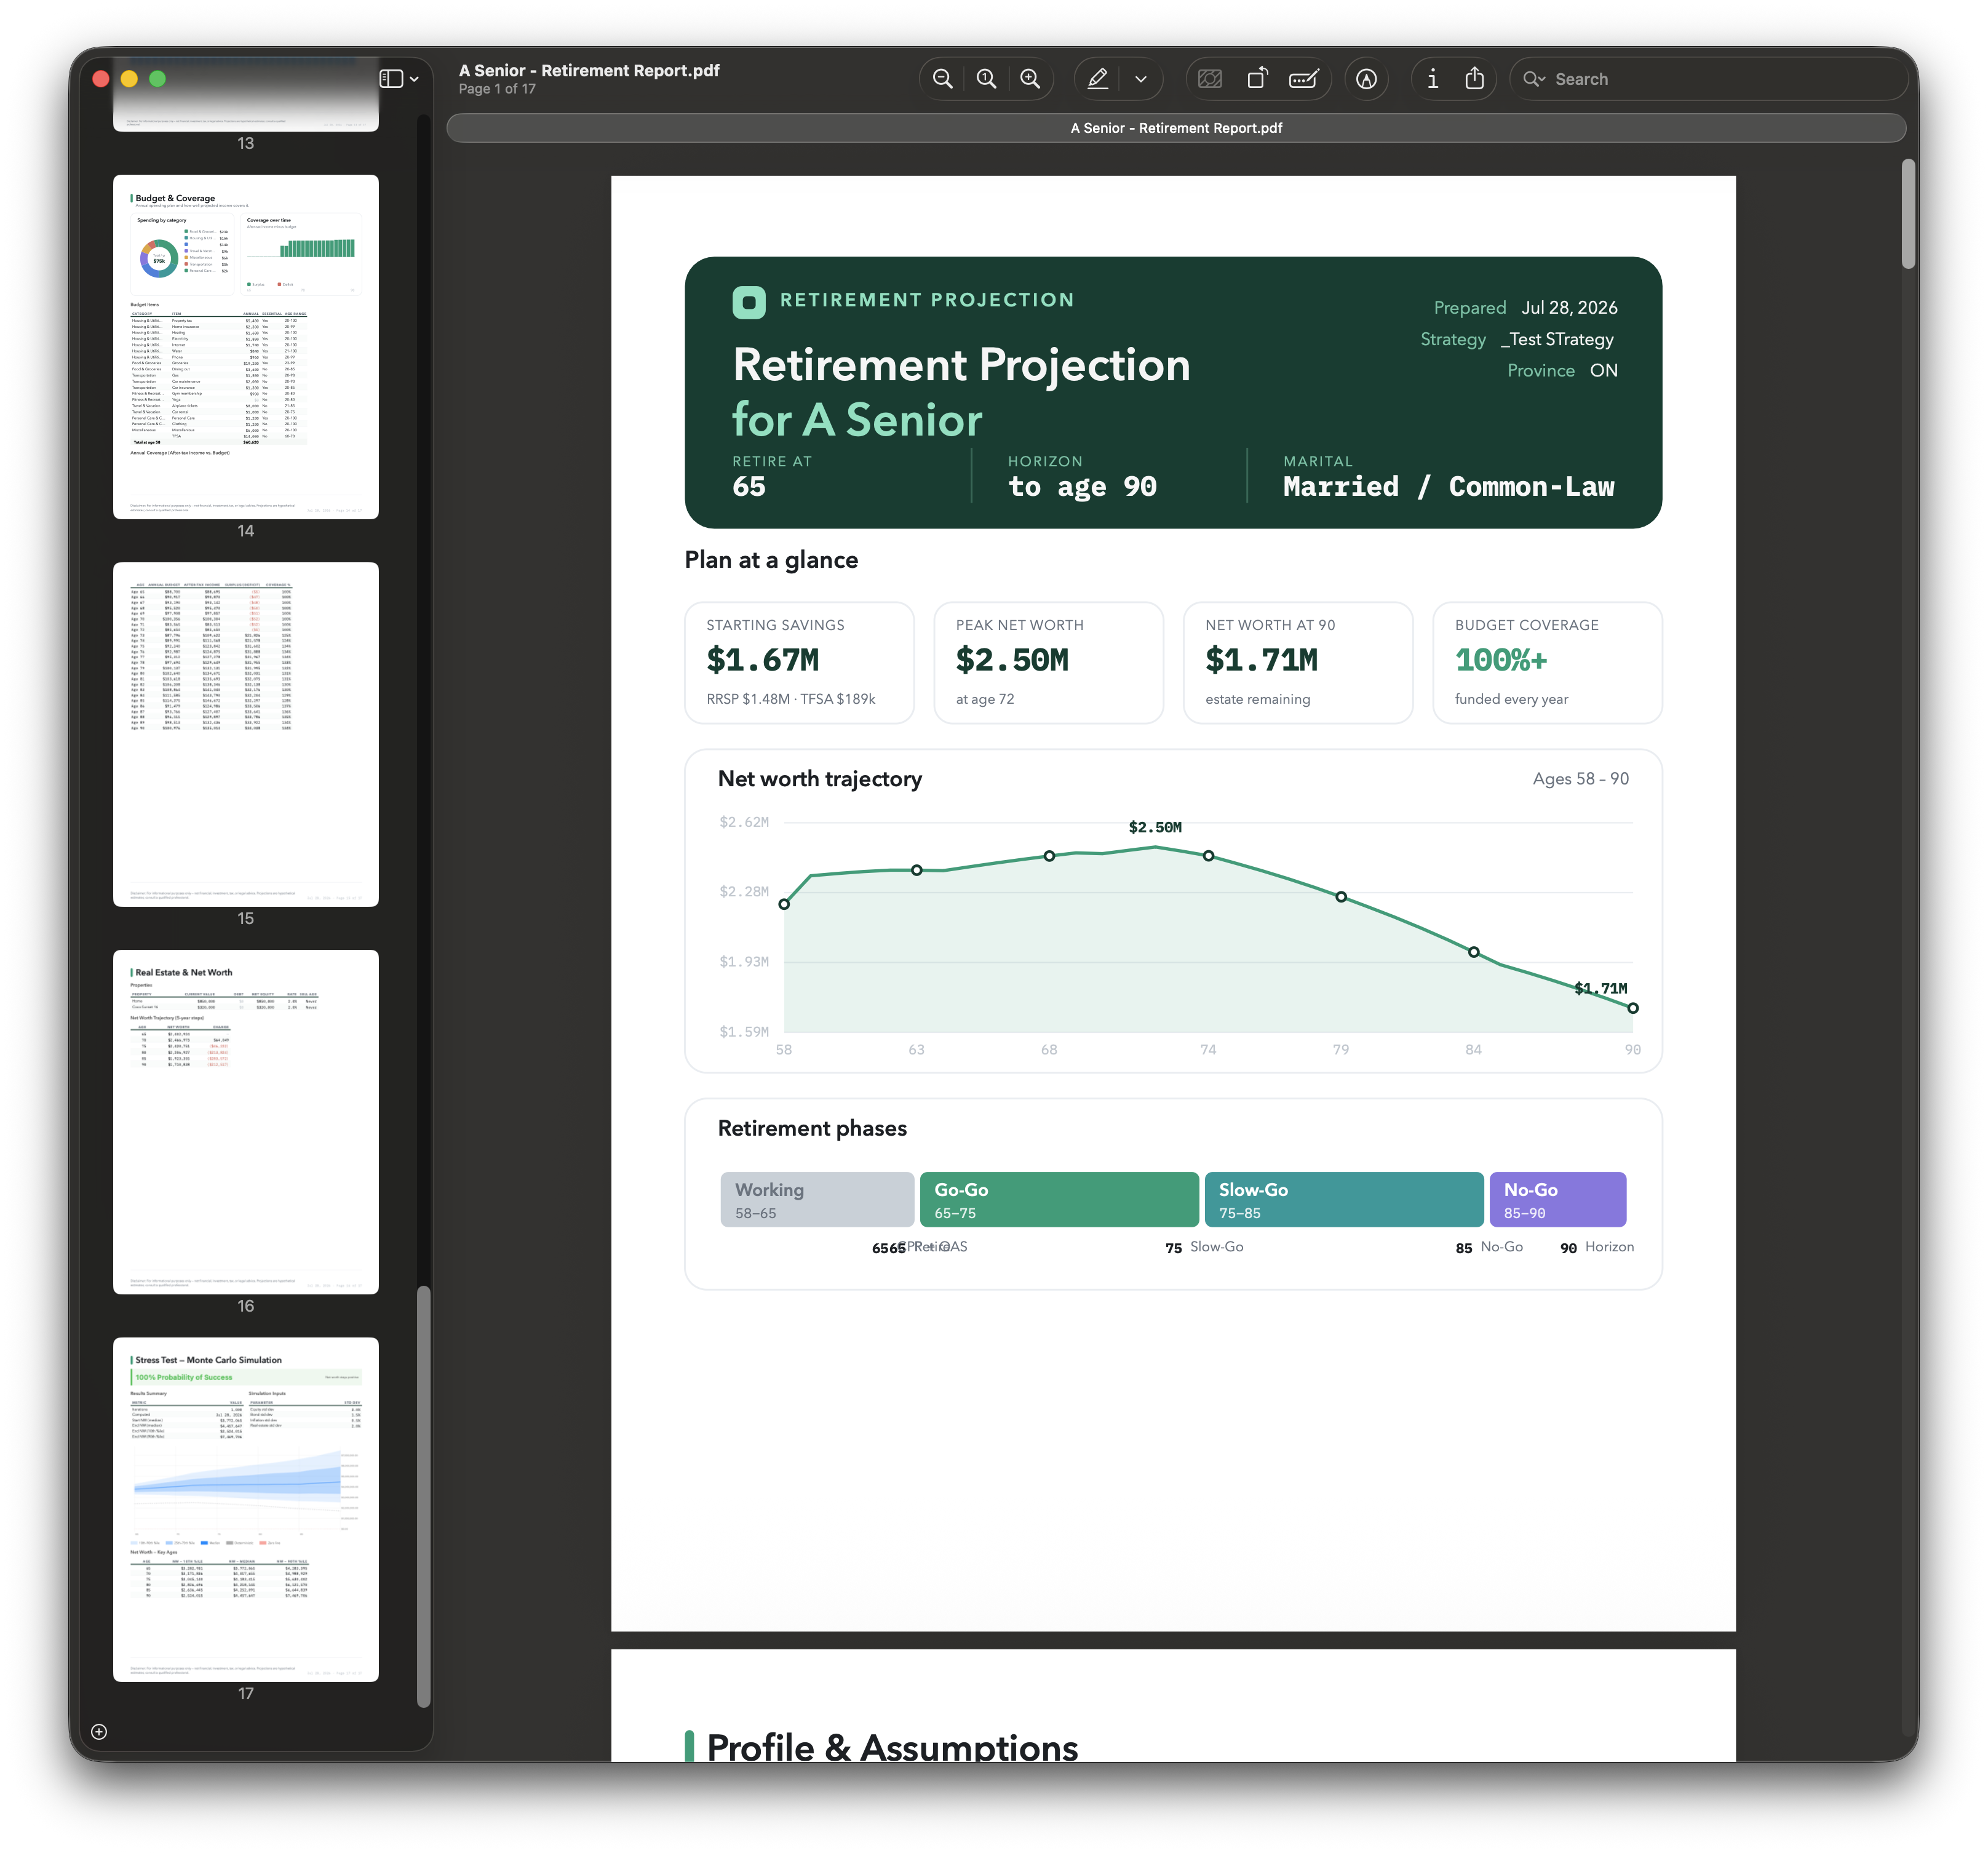Select the Retirement Report.pdf document tab
1988x1853 pixels.
(x=1176, y=128)
